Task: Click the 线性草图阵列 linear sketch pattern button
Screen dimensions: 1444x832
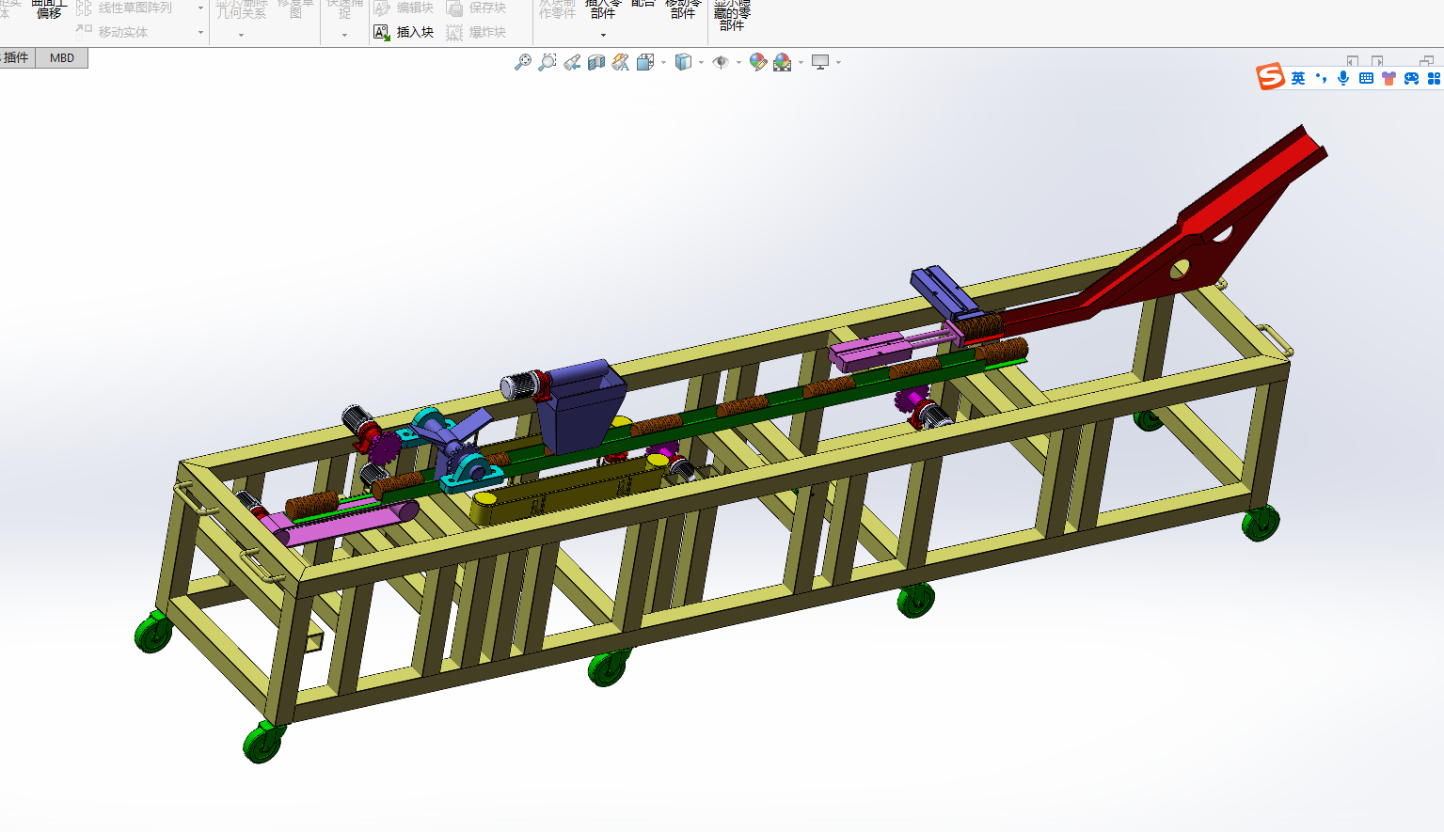Action: [124, 8]
